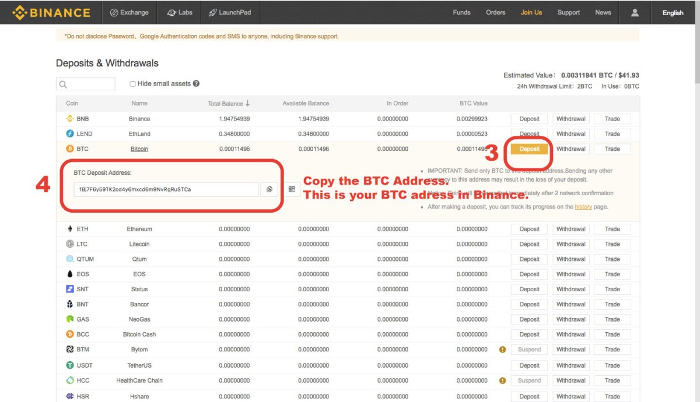Viewport: 700px width, 402px height.
Task: Click Withdrawal for BTC
Action: (570, 149)
